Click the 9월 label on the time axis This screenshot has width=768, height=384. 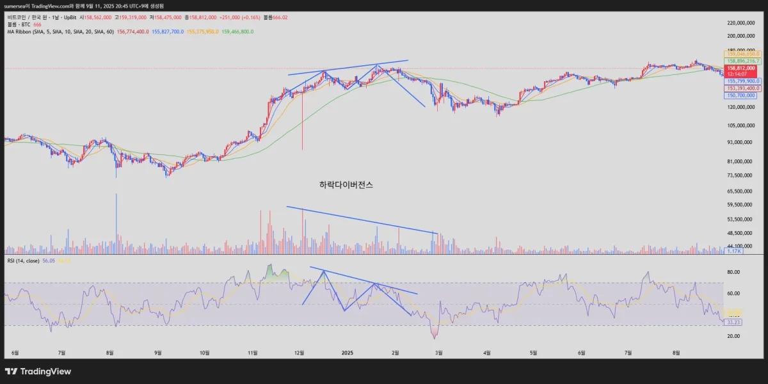(x=158, y=352)
